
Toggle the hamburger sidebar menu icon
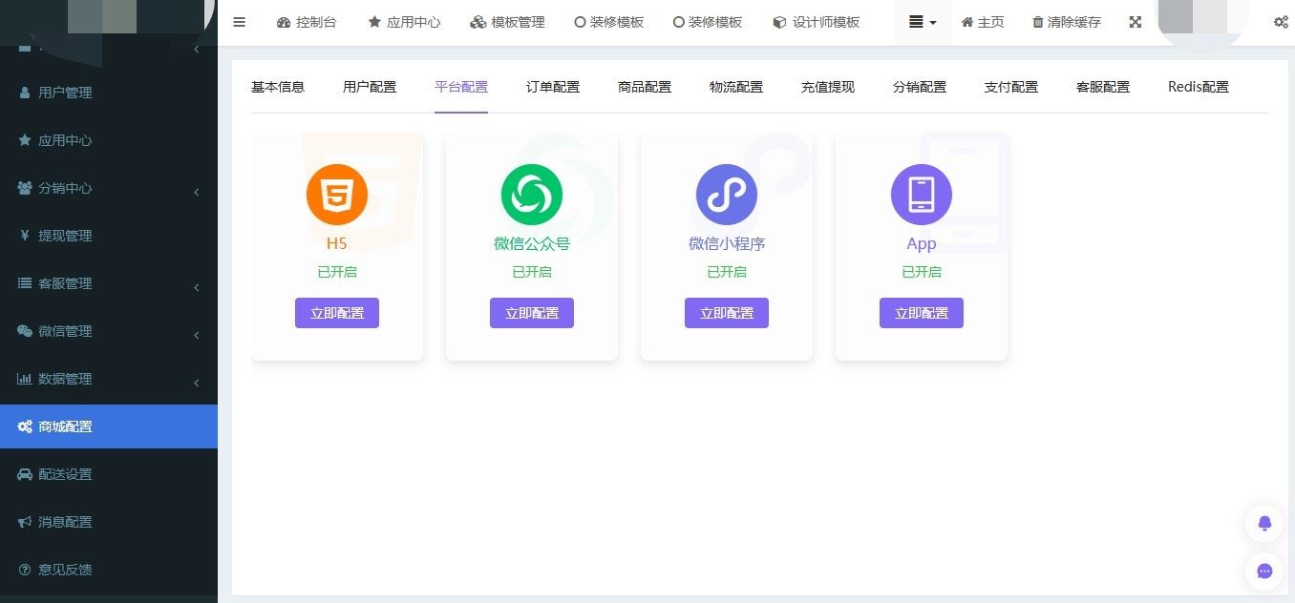tap(240, 22)
